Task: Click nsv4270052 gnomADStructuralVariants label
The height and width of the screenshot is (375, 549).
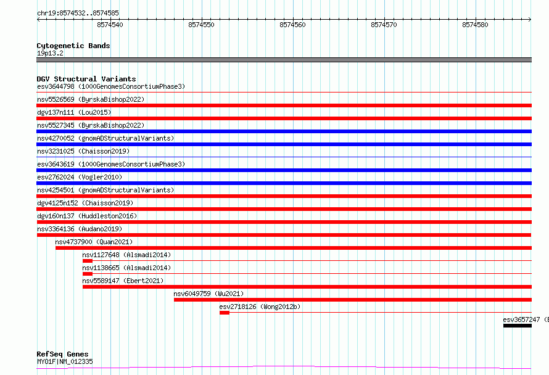Action: (105, 138)
